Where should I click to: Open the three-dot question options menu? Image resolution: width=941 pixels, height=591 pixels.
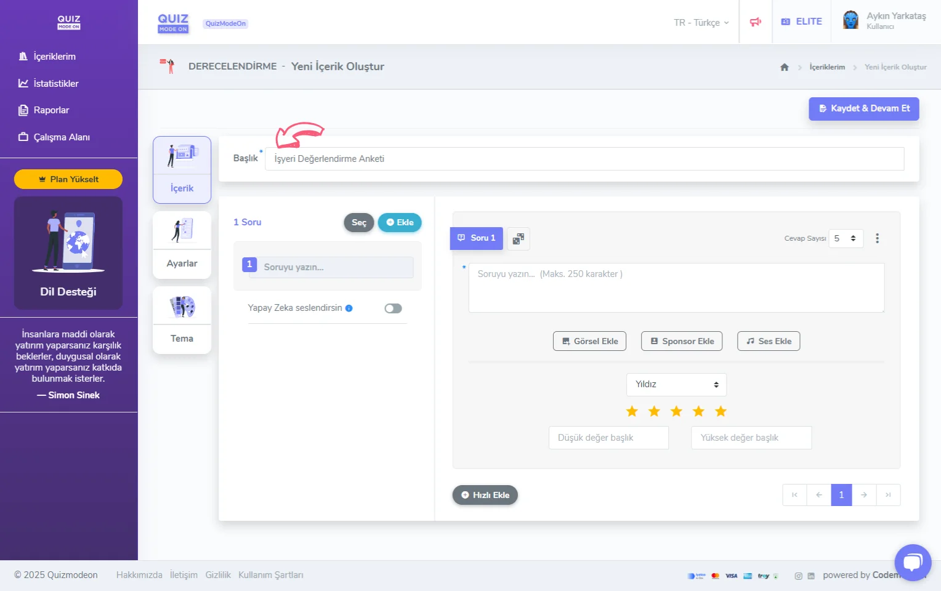click(x=877, y=238)
